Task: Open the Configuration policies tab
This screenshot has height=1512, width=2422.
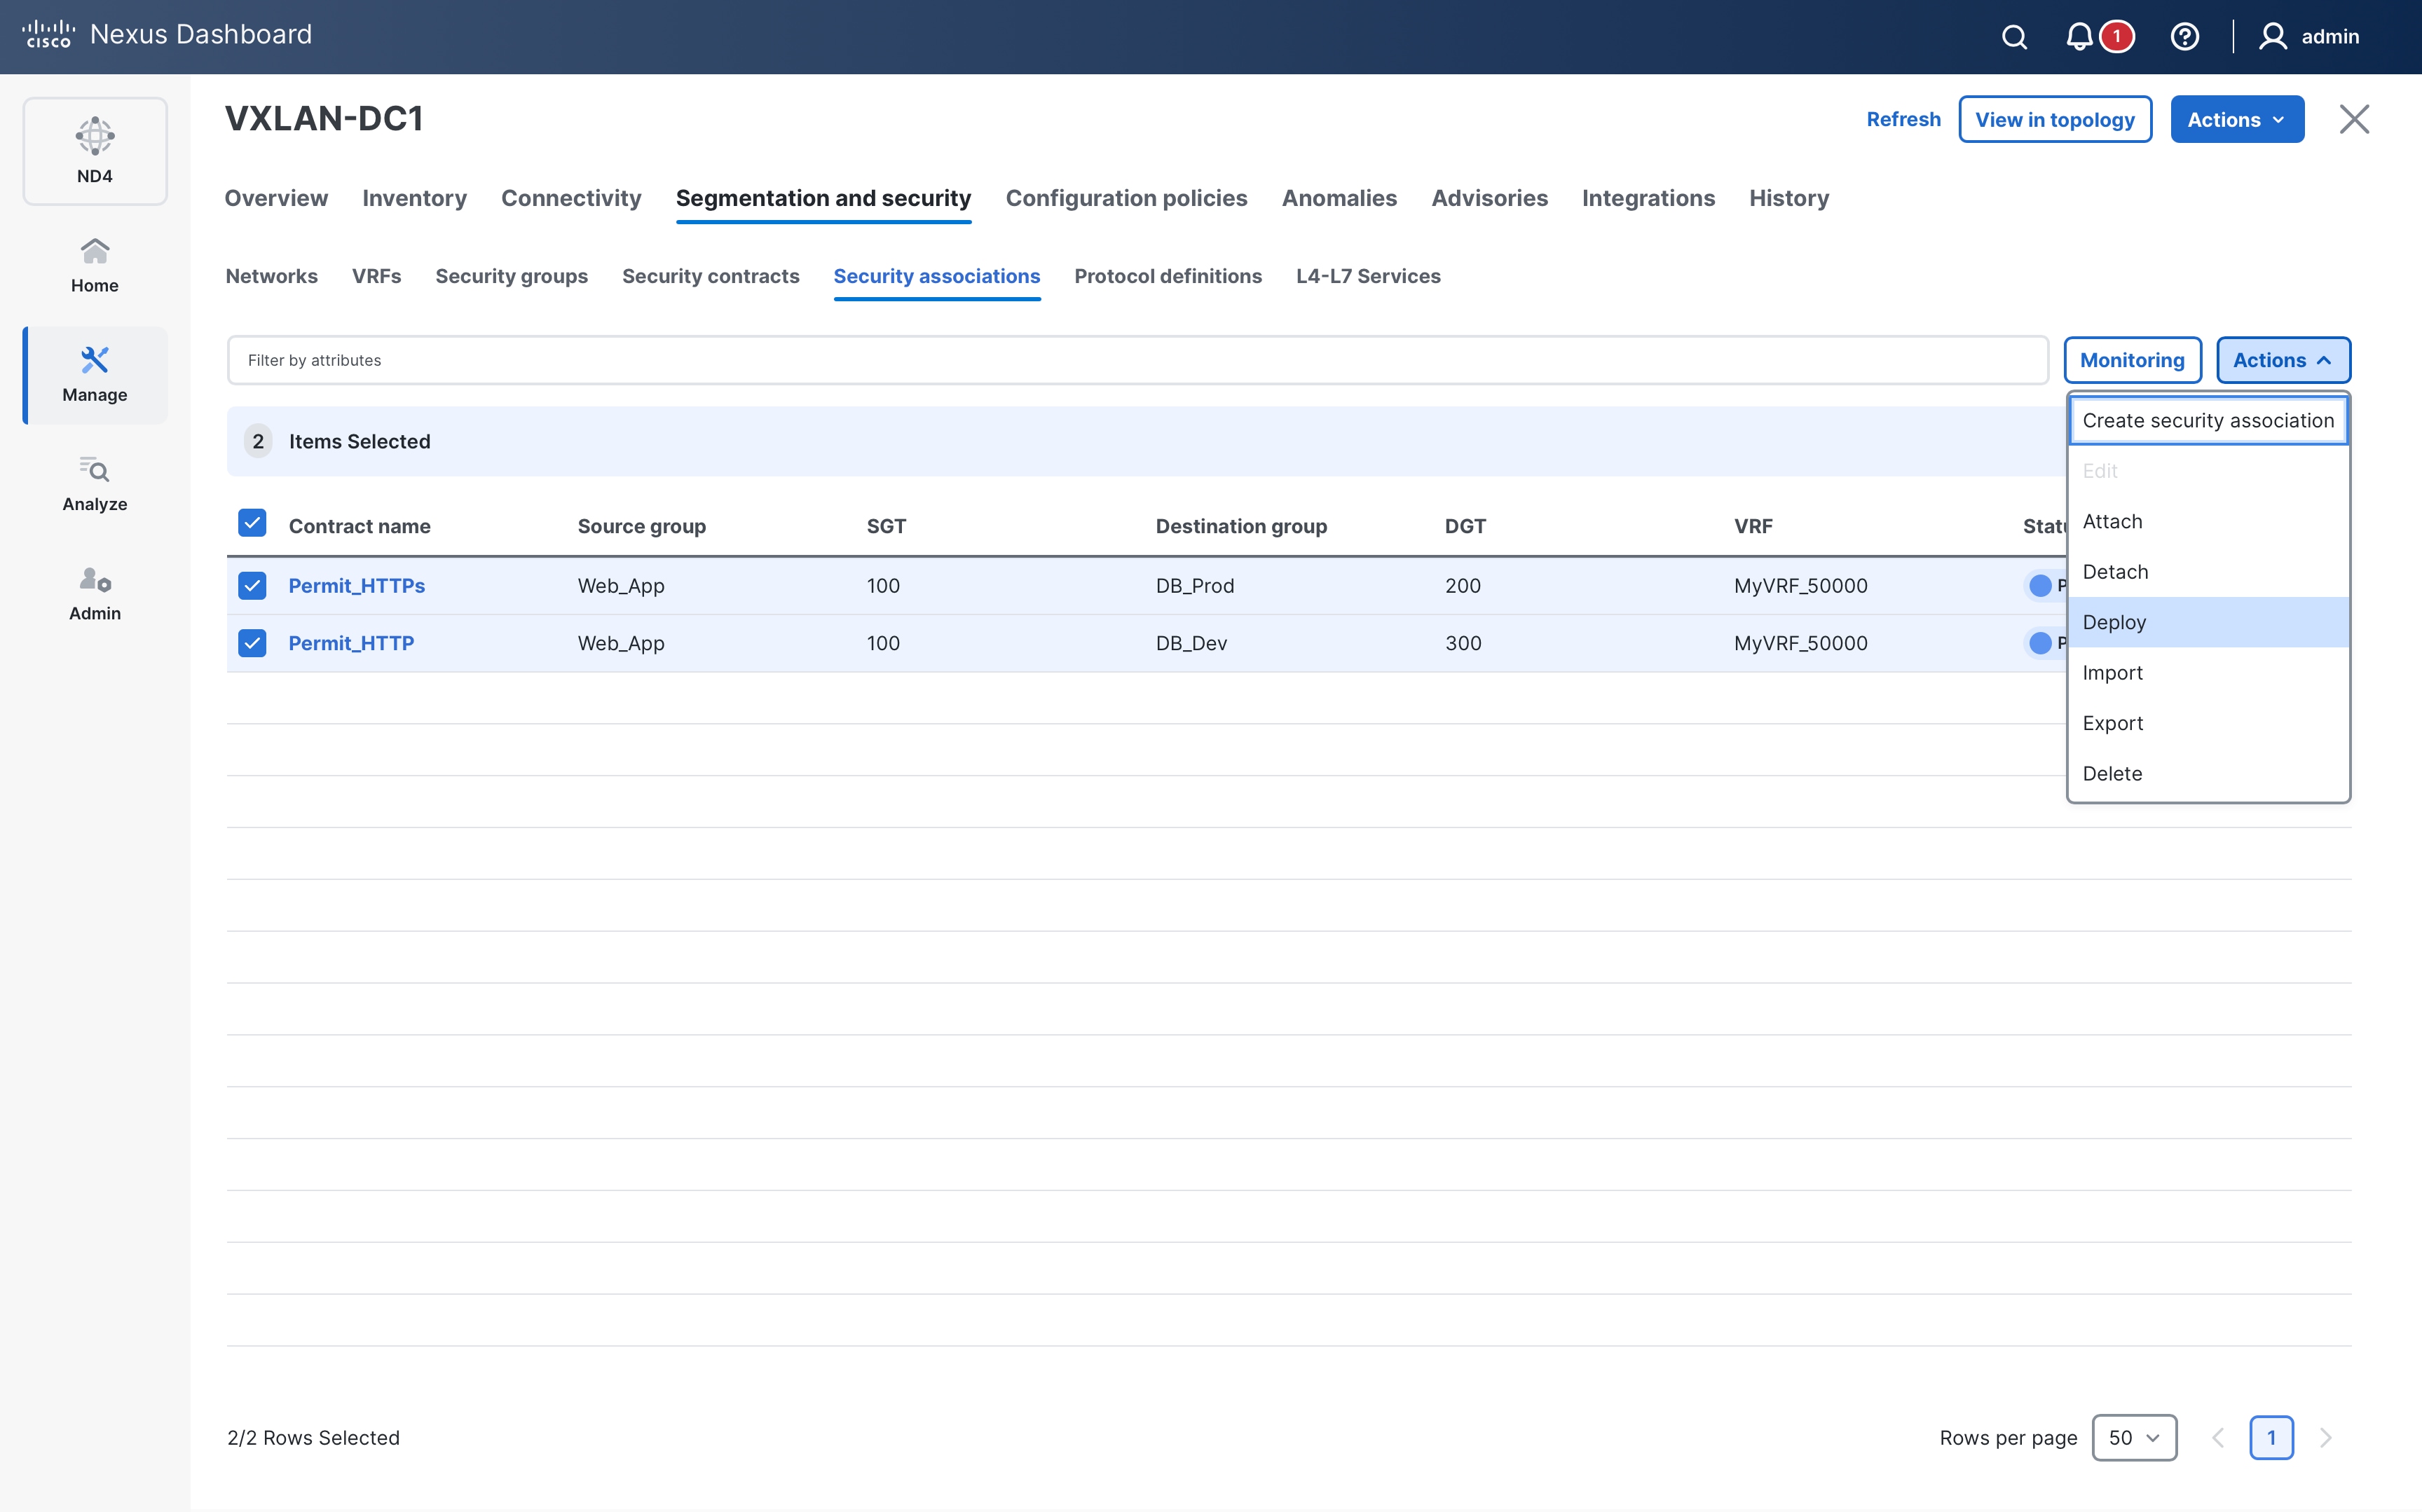Action: [x=1126, y=198]
